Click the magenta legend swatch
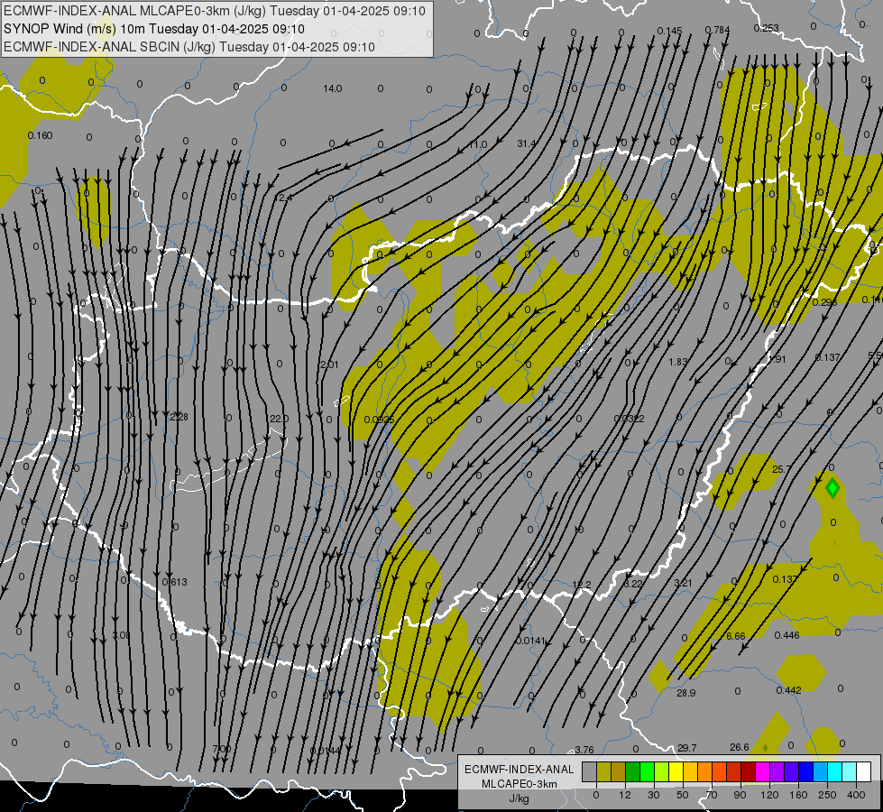The height and width of the screenshot is (812, 883). pyautogui.click(x=762, y=771)
